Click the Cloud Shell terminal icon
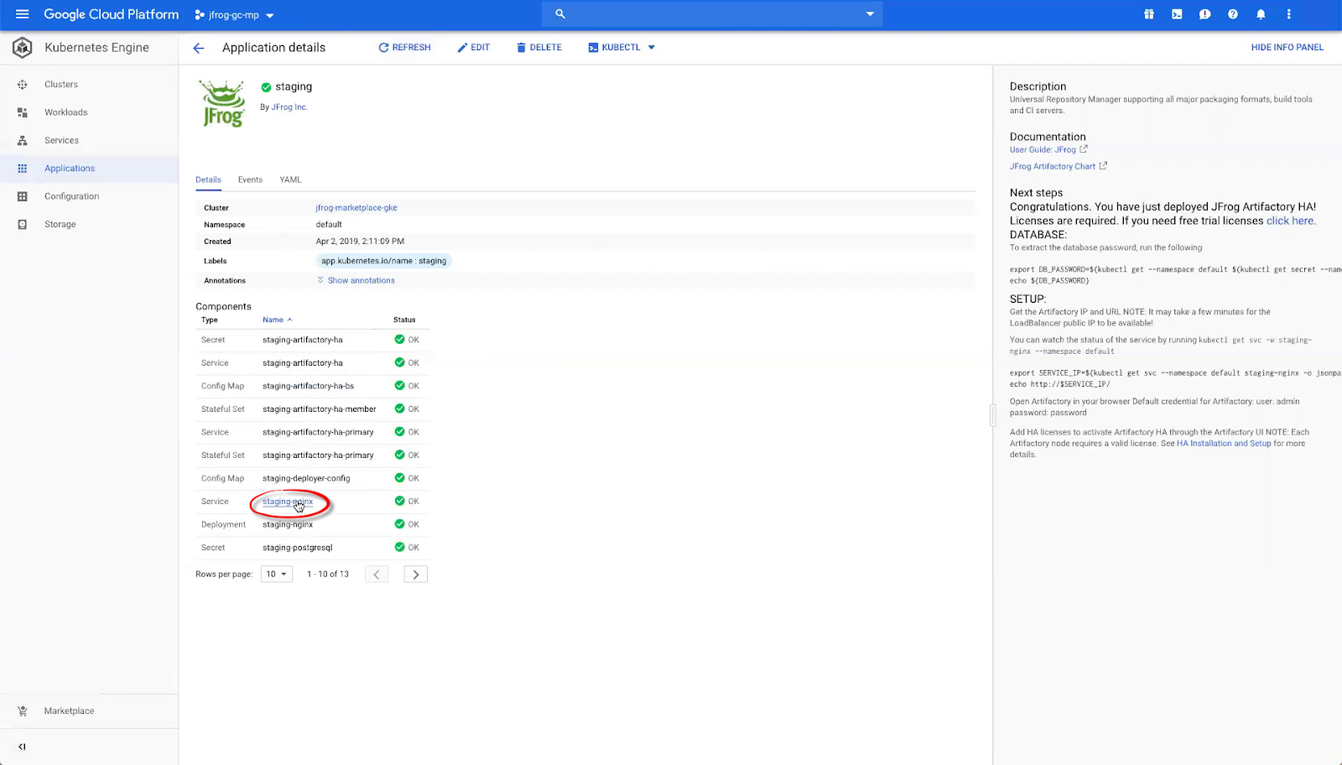The height and width of the screenshot is (765, 1342). pos(1177,14)
